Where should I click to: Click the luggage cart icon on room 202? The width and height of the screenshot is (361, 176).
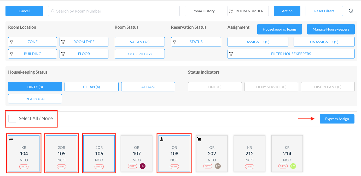199,139
